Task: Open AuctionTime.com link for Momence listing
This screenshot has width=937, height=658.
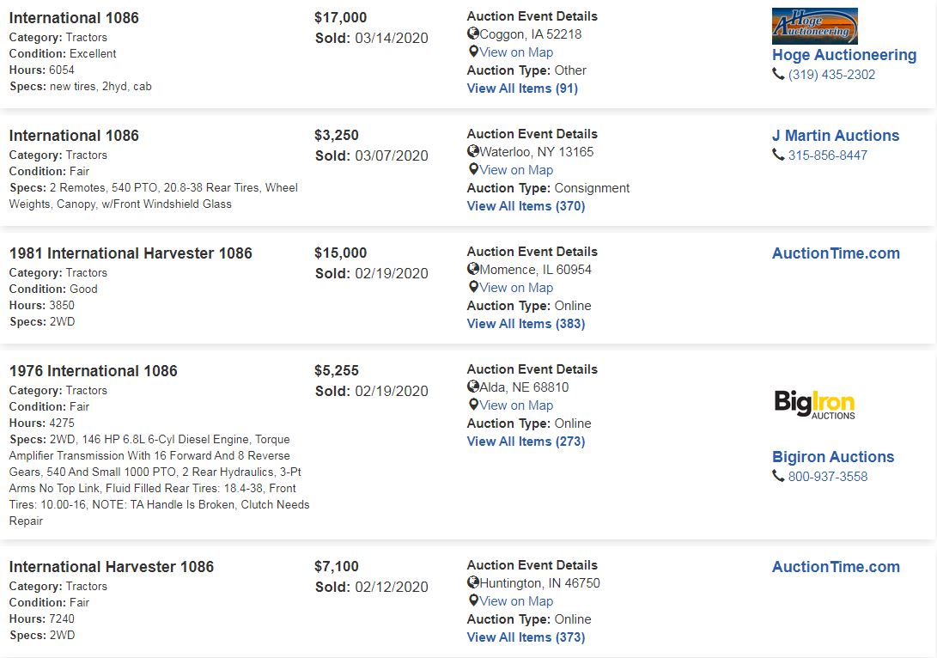Action: point(836,253)
